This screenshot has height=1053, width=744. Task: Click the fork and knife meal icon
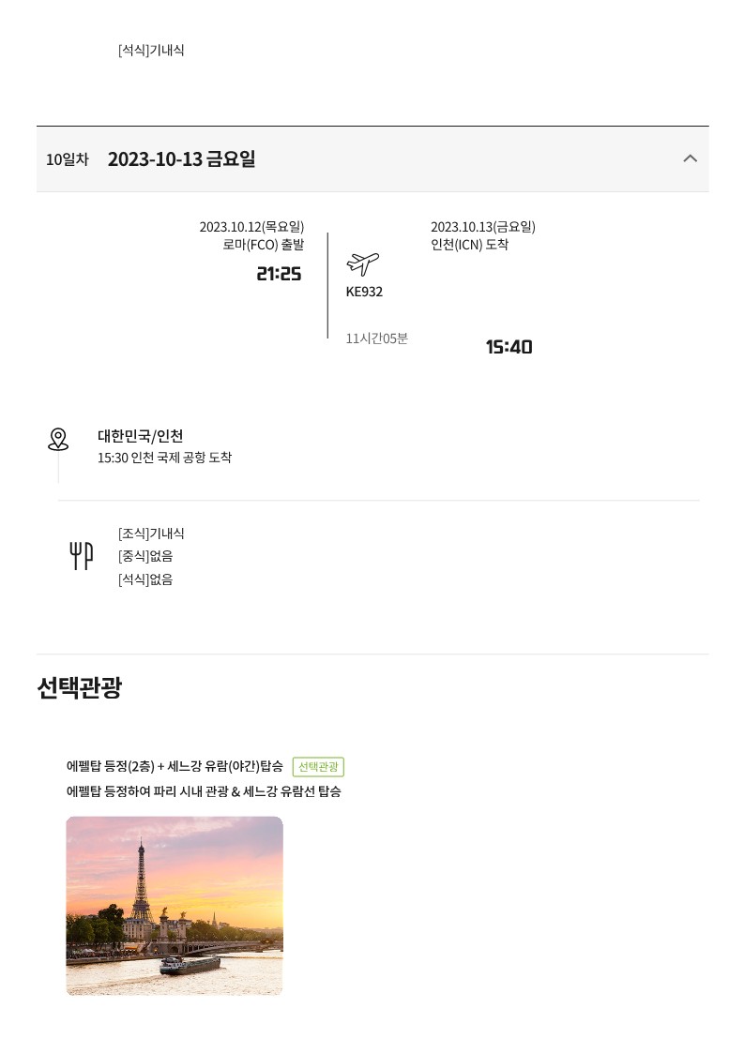[82, 556]
